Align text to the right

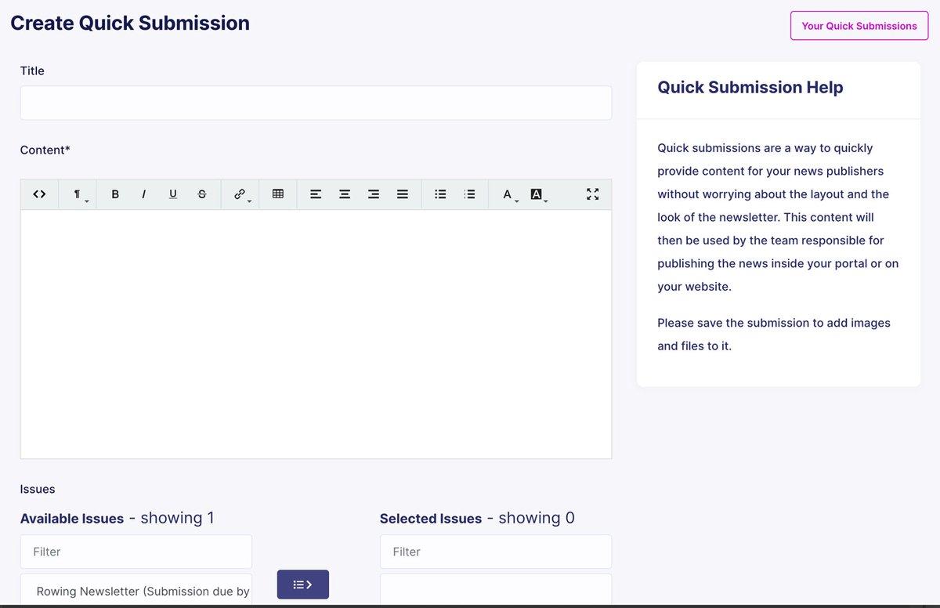[x=374, y=194]
